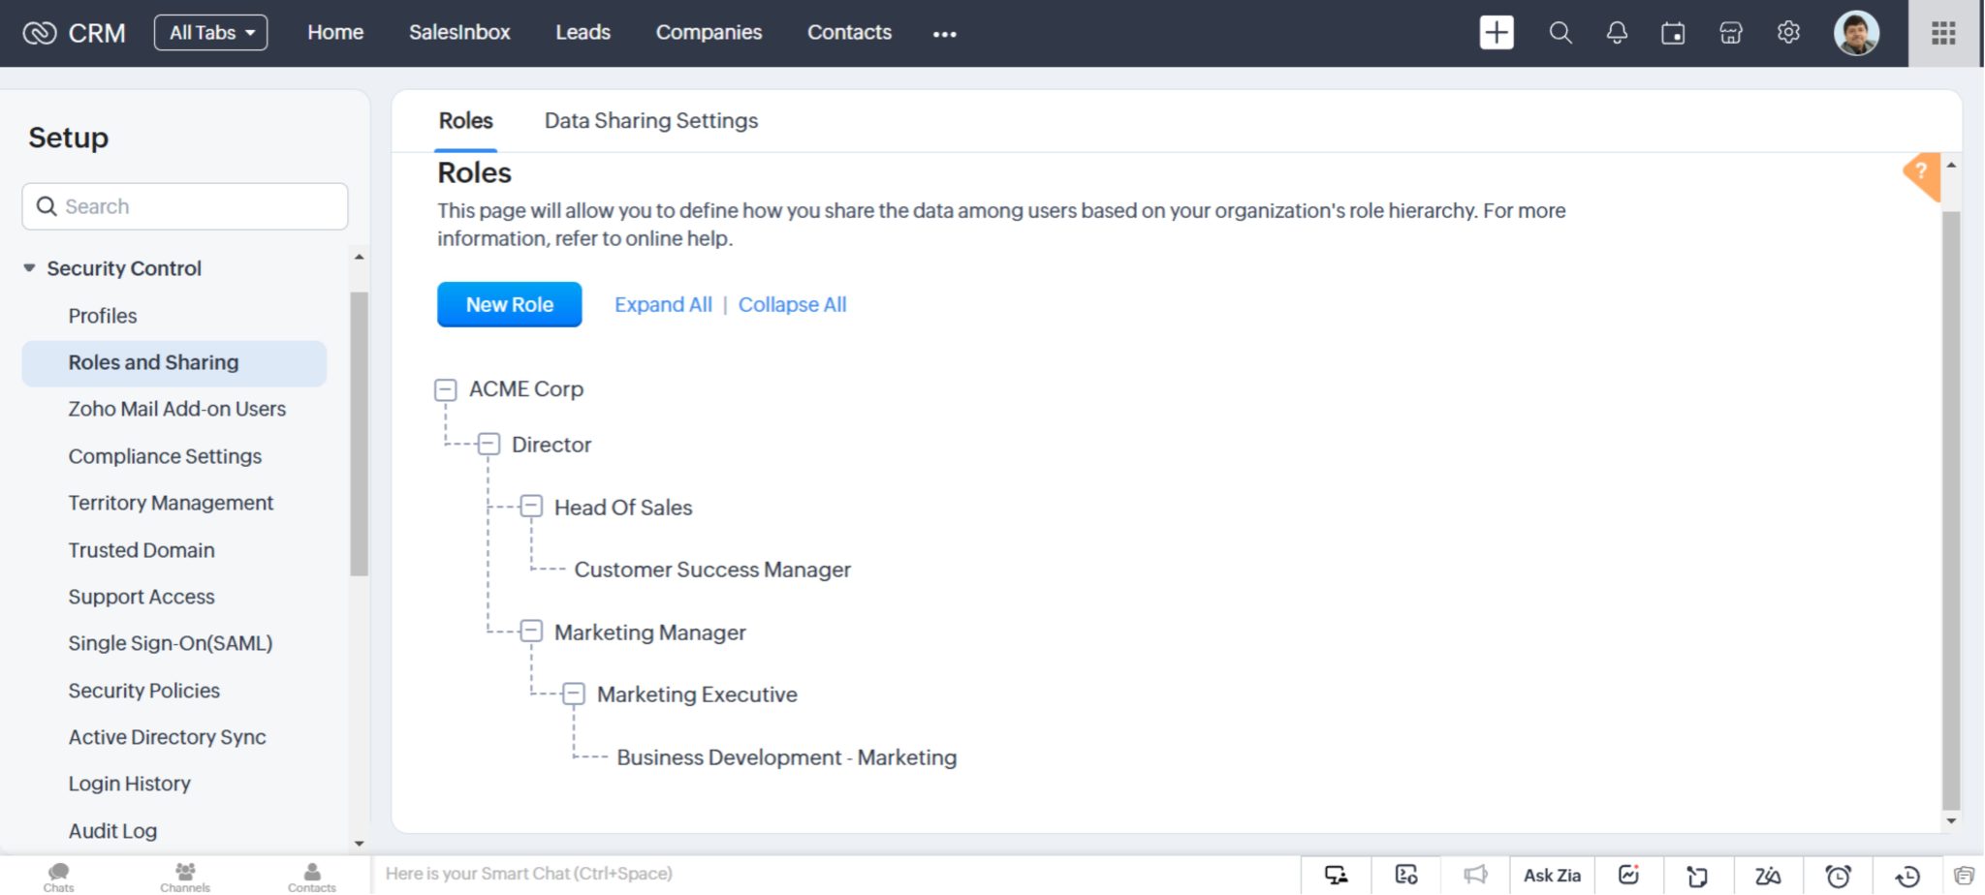This screenshot has width=1985, height=895.
Task: Switch to the Data Sharing Settings tab
Action: (650, 120)
